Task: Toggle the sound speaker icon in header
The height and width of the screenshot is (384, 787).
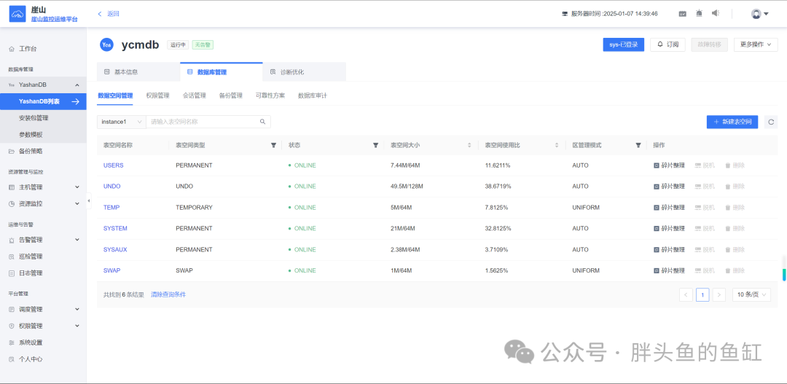Action: coord(716,14)
